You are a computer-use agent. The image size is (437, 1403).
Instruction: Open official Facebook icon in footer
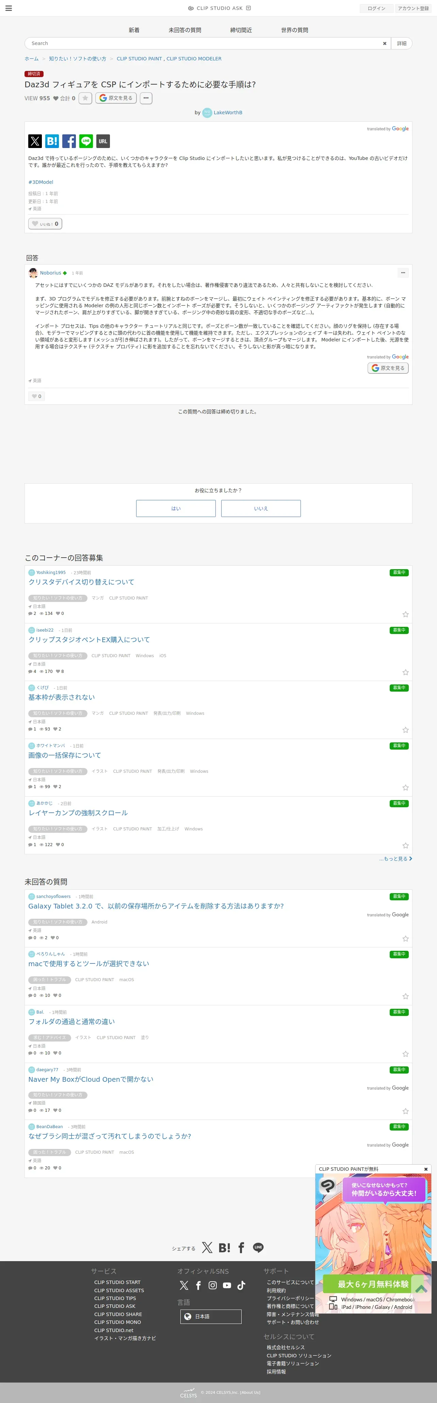click(x=198, y=1285)
